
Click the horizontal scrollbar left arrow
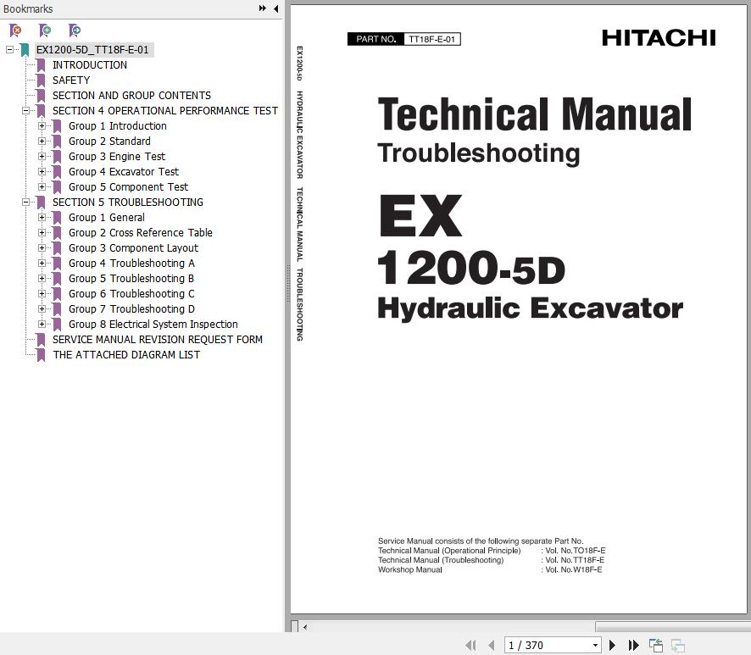(x=305, y=627)
